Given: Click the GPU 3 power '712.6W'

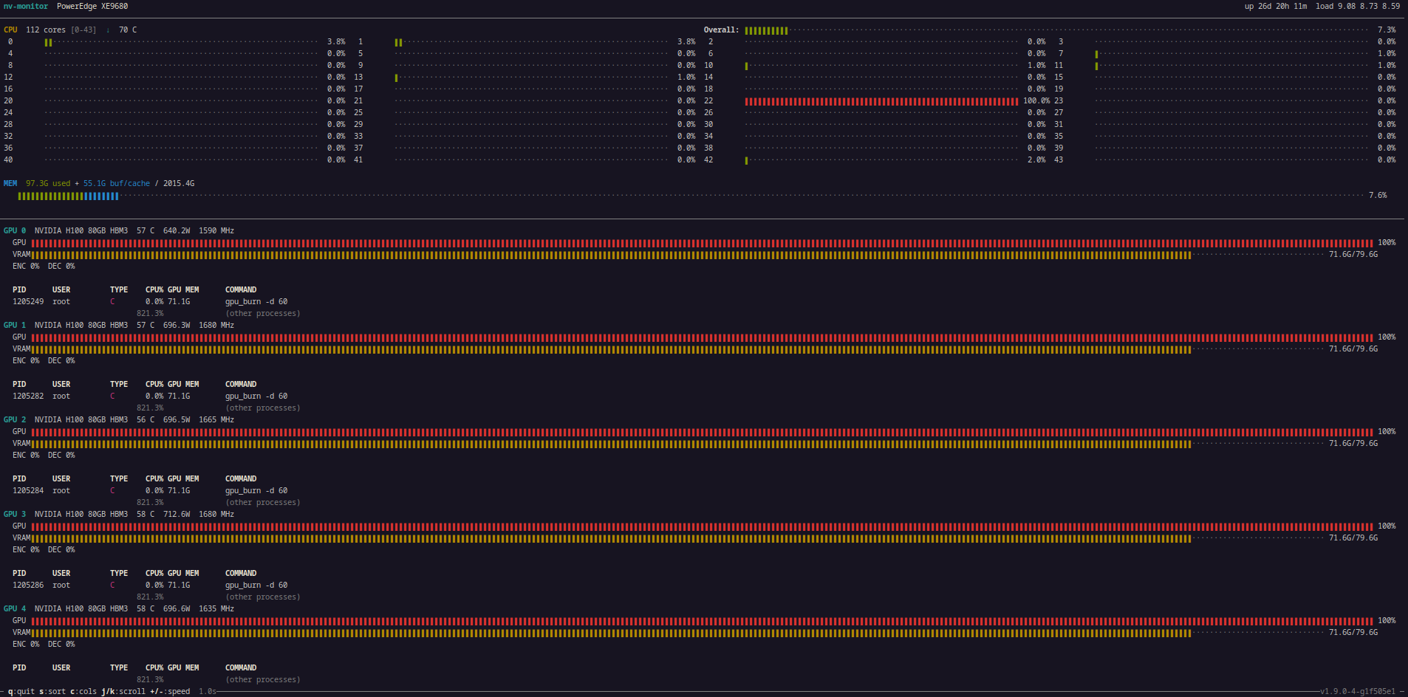Looking at the screenshot, I should [x=177, y=515].
